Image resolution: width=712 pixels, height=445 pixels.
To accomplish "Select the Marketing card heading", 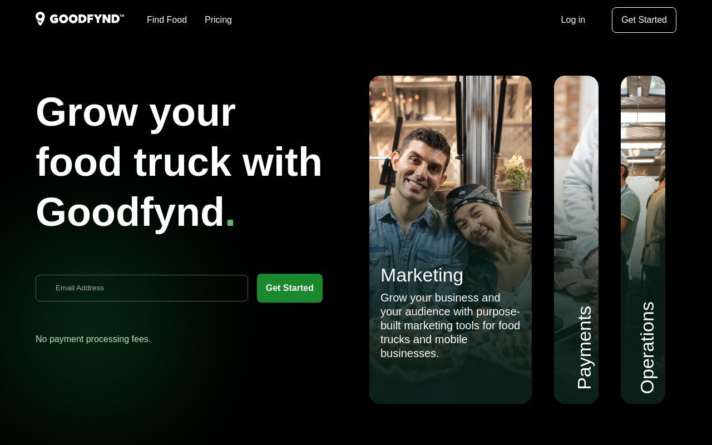I will [x=422, y=275].
